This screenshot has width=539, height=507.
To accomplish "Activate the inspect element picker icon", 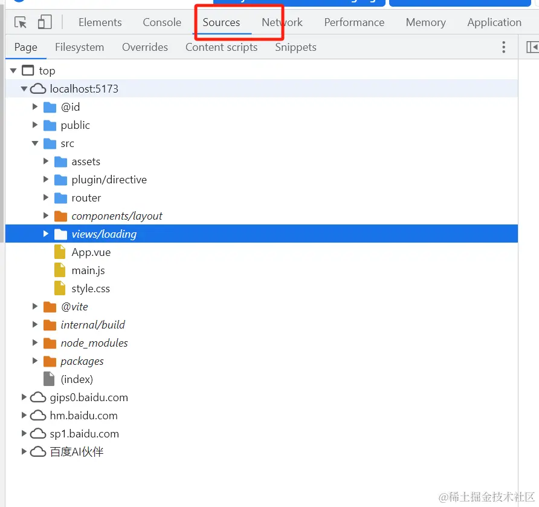I will (21, 22).
